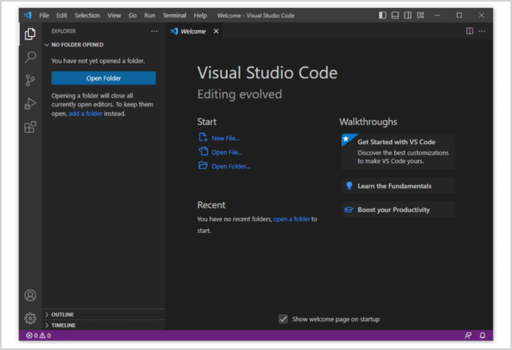Screen dimensions: 512x350
Task: Toggle secondary side bar layout icon
Action: click(x=408, y=15)
